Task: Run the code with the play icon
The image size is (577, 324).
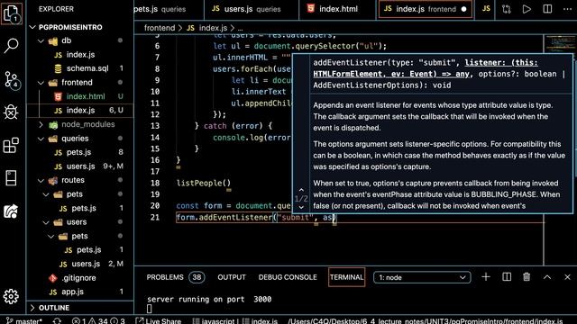Action: coord(527,9)
